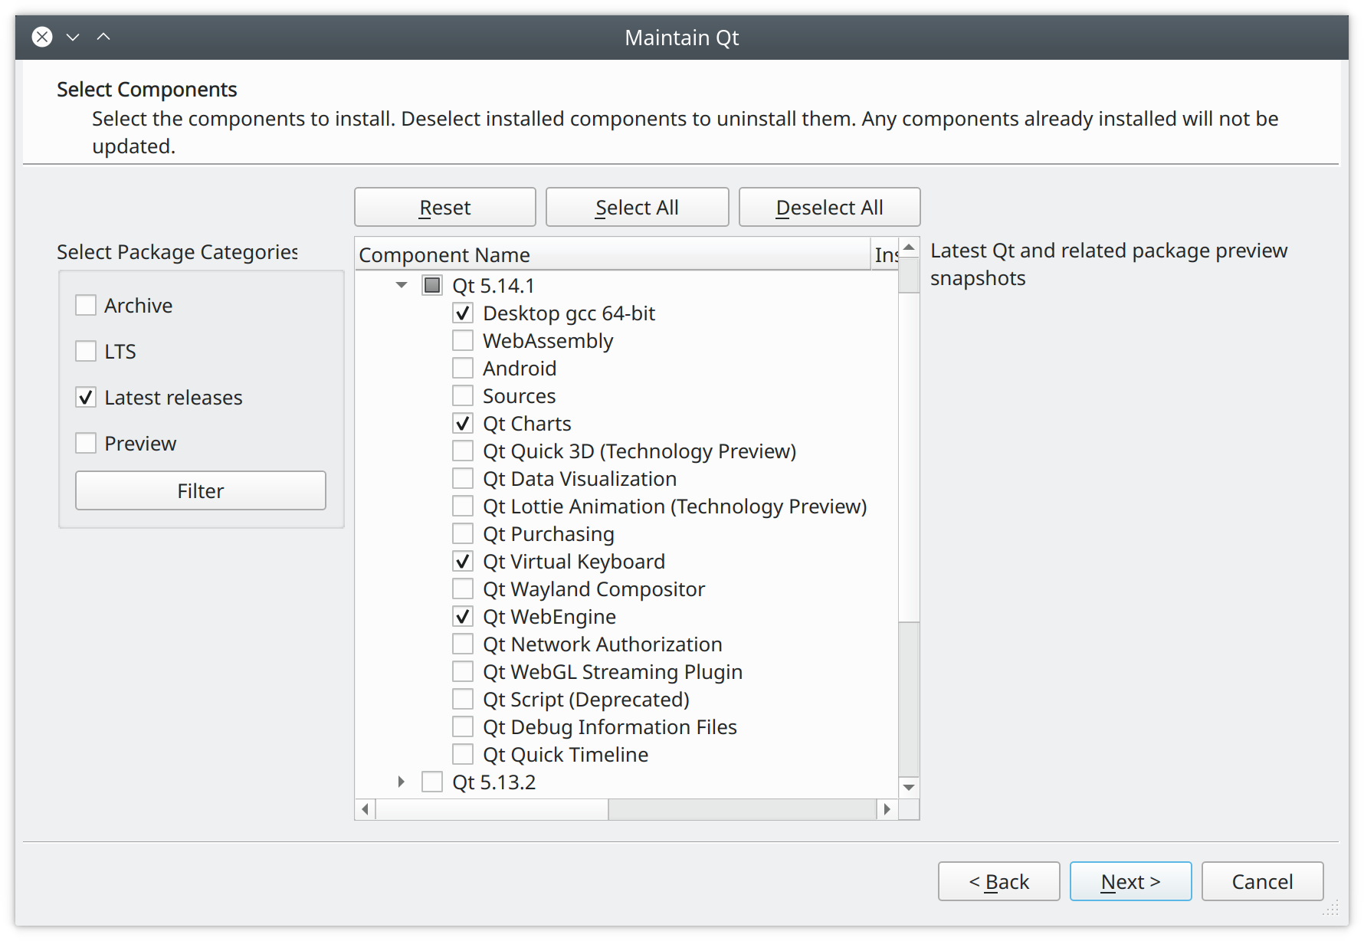
Task: Select the Qt Virtual Keyboard row text
Action: 574,561
